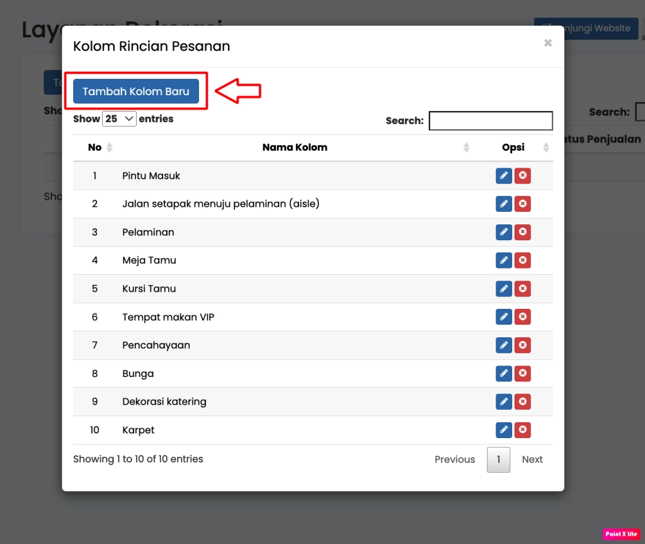Edit the Dekorasi katering entry
Image resolution: width=645 pixels, height=544 pixels.
click(x=503, y=402)
